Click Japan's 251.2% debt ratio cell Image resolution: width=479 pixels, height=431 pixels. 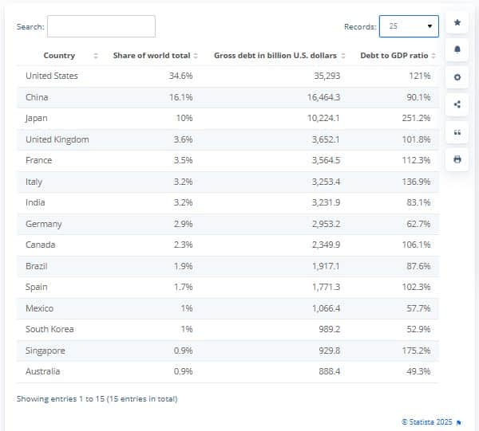[x=418, y=118]
